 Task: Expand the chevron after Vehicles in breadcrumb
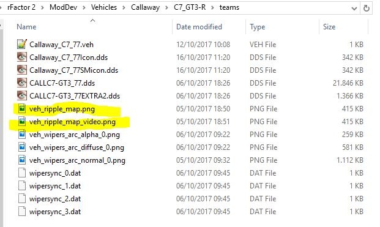point(124,8)
